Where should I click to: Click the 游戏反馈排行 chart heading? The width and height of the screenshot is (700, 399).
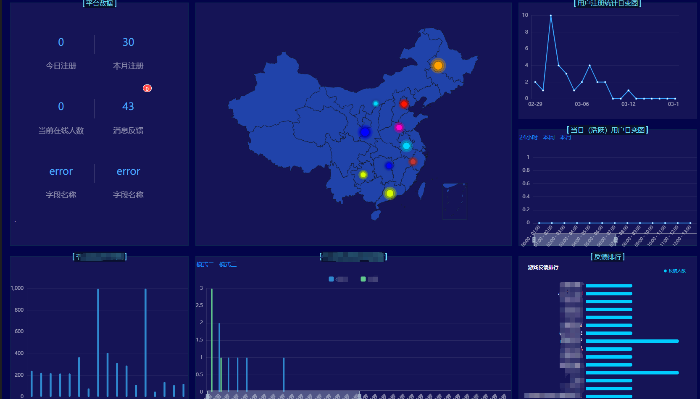click(x=543, y=268)
